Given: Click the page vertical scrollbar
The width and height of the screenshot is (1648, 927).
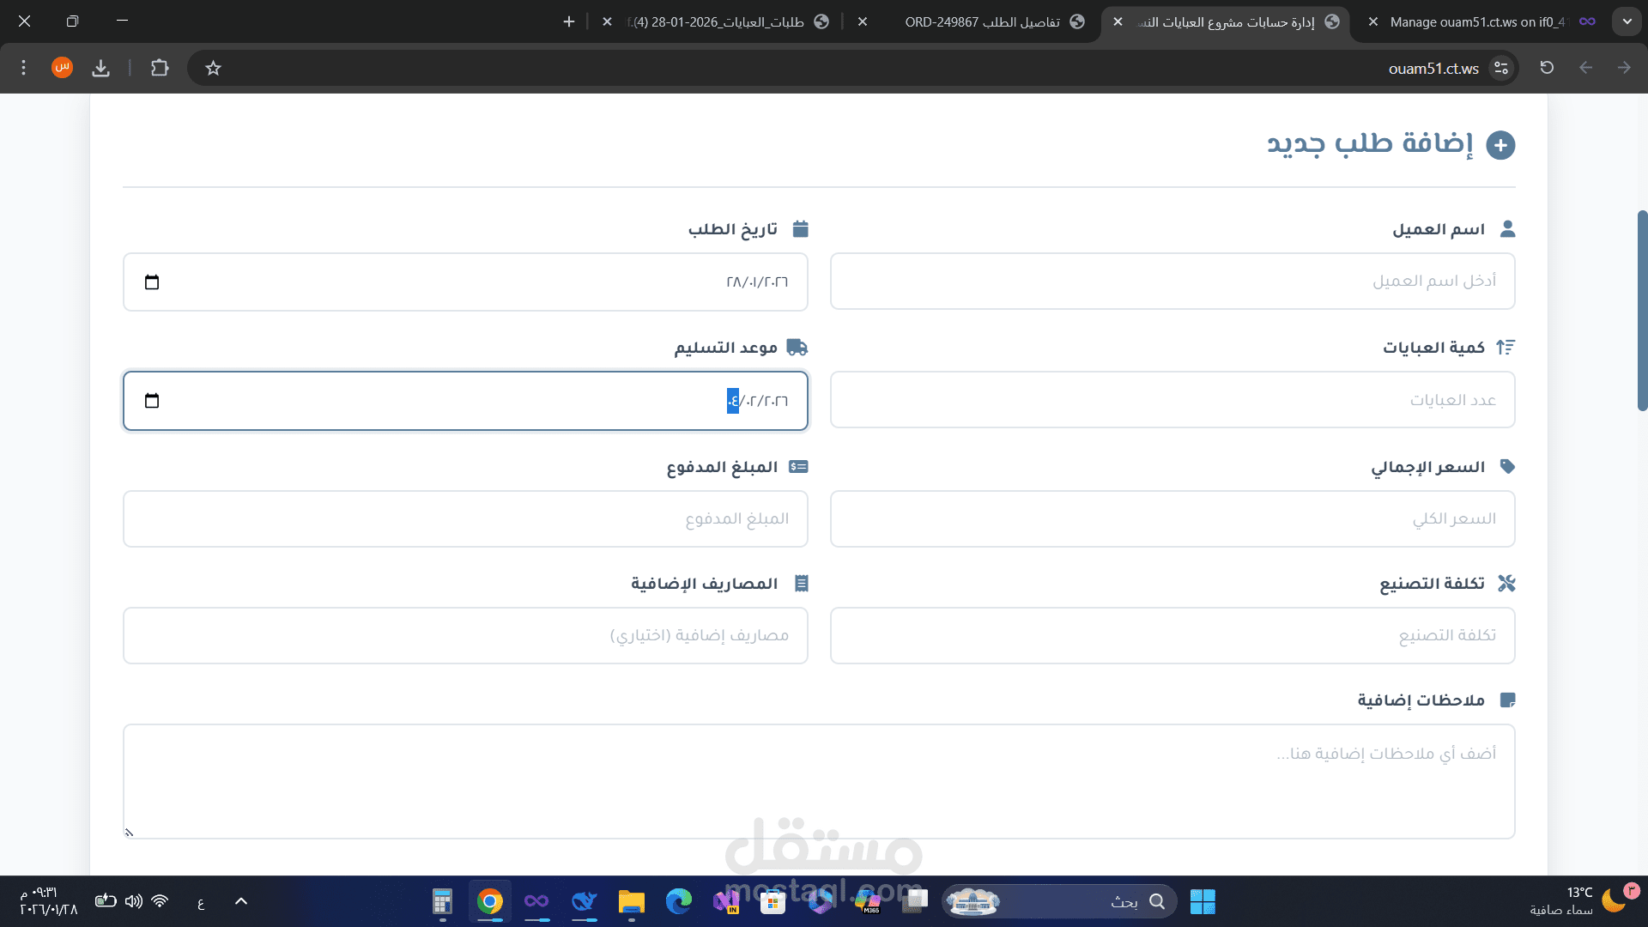Looking at the screenshot, I should 1641,309.
